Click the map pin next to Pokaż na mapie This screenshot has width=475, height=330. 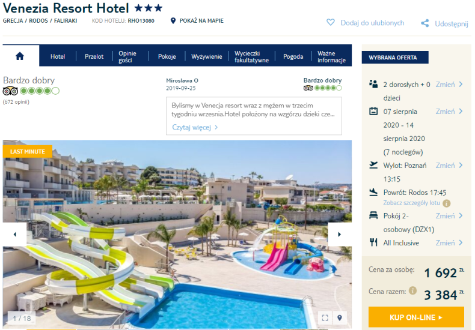(173, 20)
